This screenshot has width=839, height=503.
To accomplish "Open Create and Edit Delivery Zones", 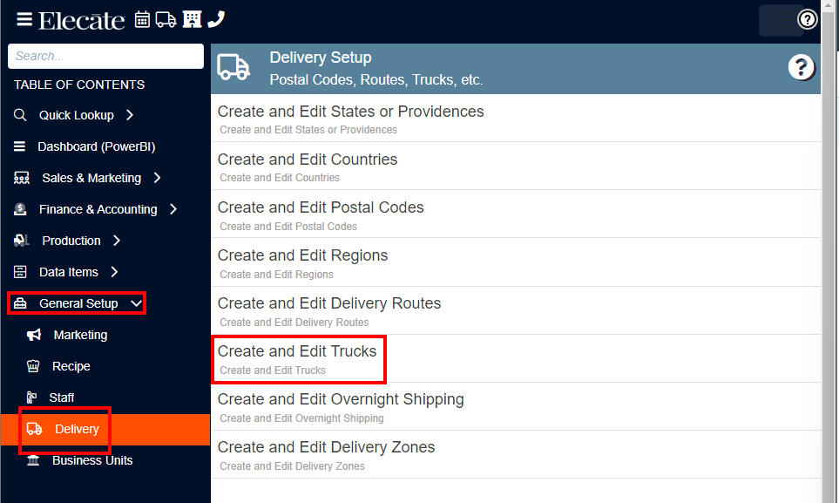I will pos(516,455).
